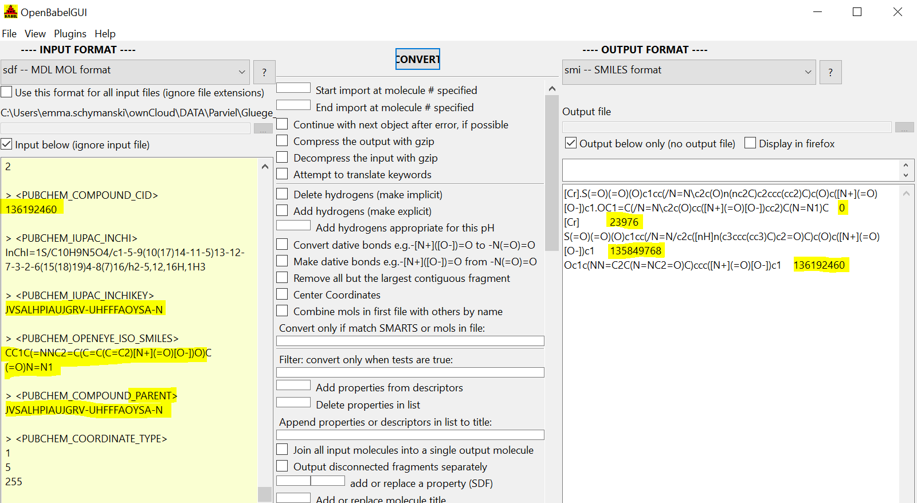917x503 pixels.
Task: Enable 'Compress the output with gzip'
Action: (282, 140)
